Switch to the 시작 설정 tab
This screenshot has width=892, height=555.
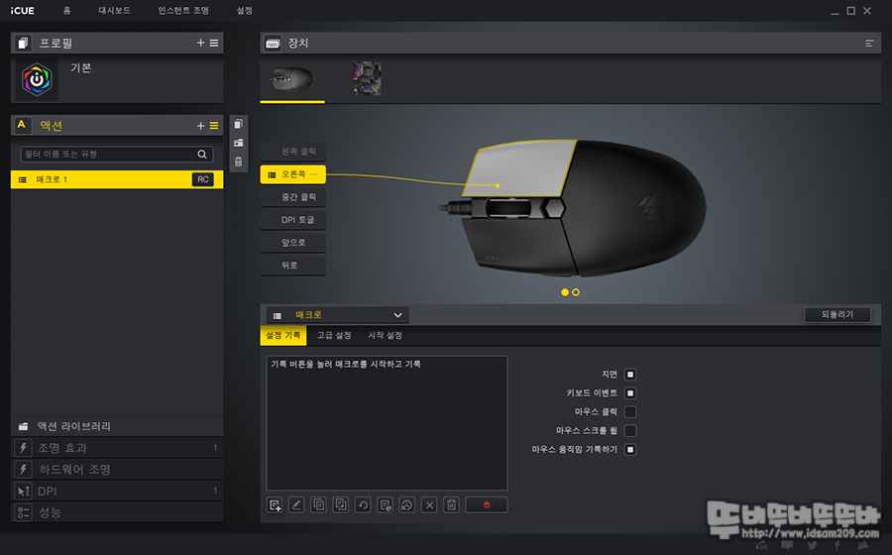pos(386,336)
